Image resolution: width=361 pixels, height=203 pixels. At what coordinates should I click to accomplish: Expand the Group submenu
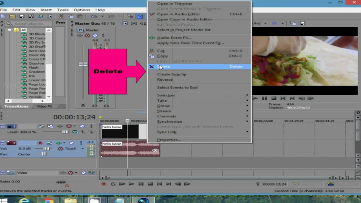(x=199, y=106)
